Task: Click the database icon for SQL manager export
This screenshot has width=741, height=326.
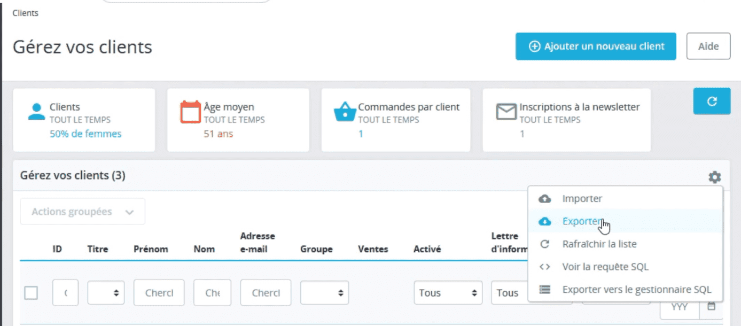Action: (x=545, y=290)
